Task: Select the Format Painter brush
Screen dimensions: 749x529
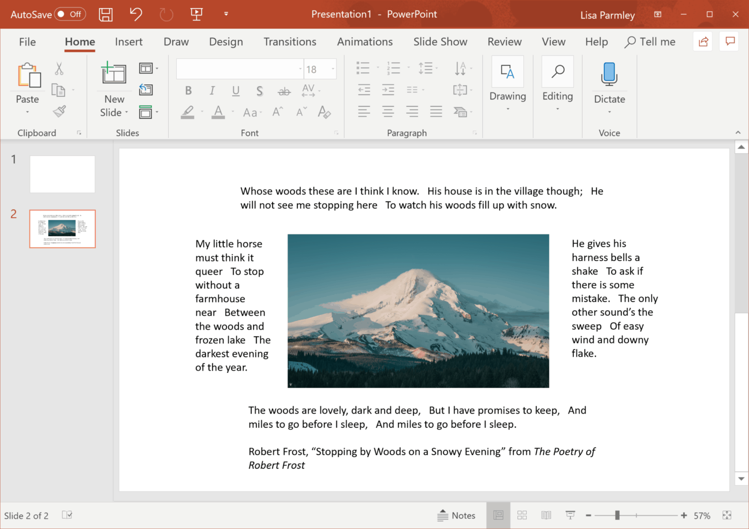Action: (59, 111)
